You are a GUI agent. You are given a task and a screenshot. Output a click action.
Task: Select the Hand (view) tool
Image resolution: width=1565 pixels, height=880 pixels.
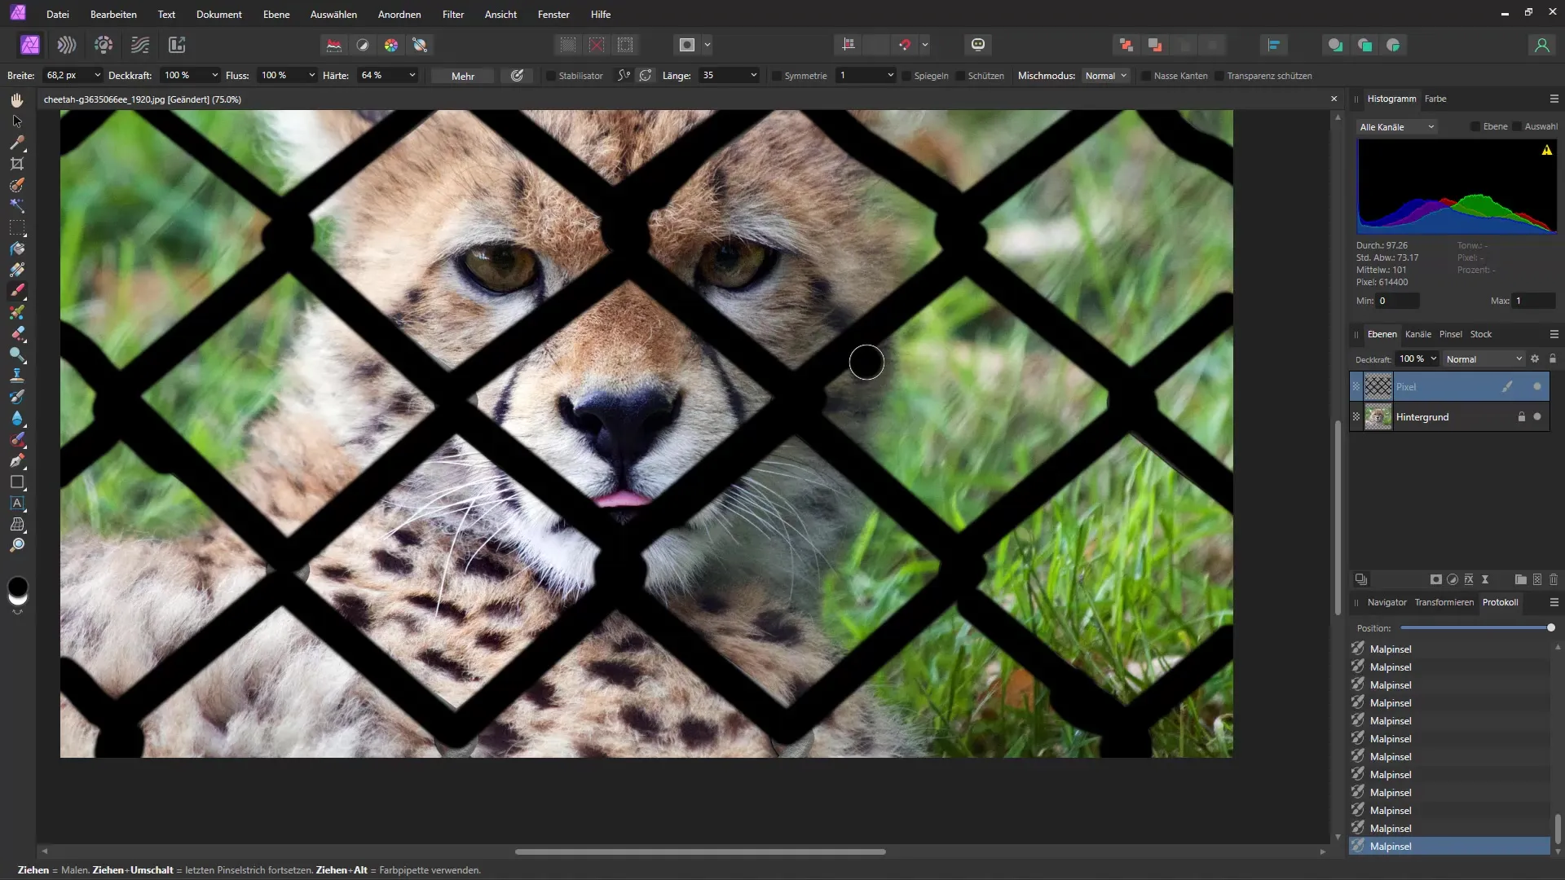coord(17,100)
